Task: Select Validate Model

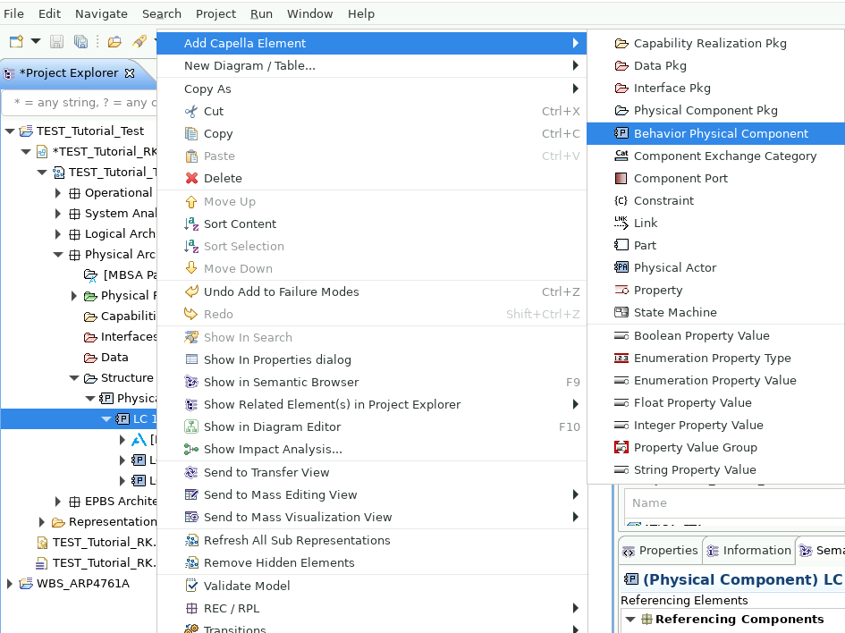Action: click(x=372, y=587)
